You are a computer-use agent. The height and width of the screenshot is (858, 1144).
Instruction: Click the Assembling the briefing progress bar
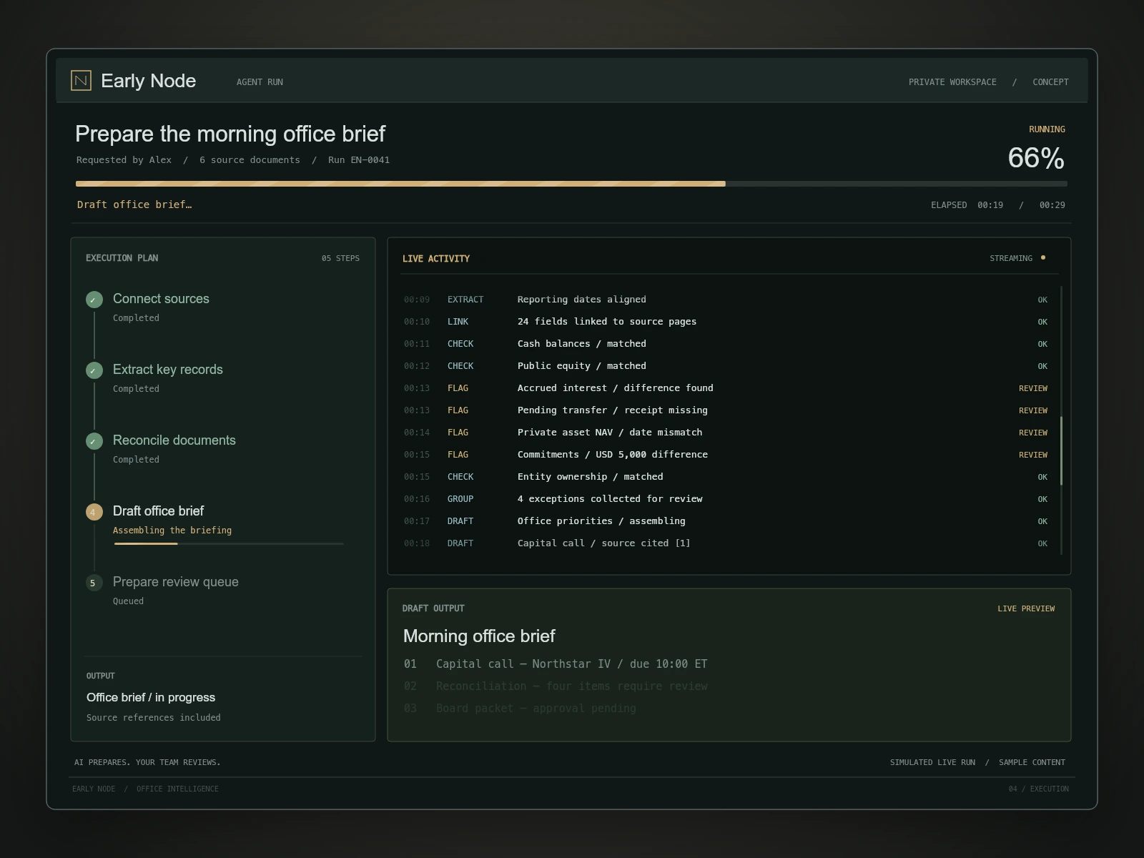(229, 543)
